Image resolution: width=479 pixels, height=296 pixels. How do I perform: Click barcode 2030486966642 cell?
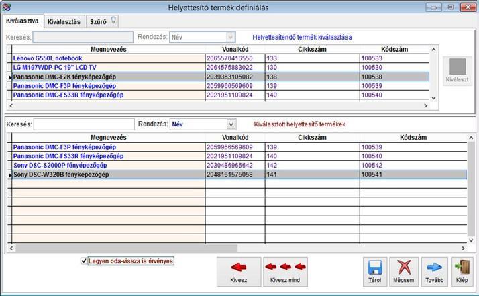point(235,165)
